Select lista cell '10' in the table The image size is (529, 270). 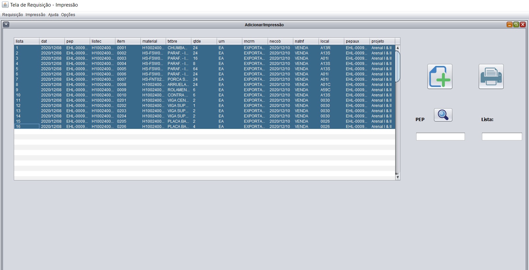pyautogui.click(x=27, y=95)
